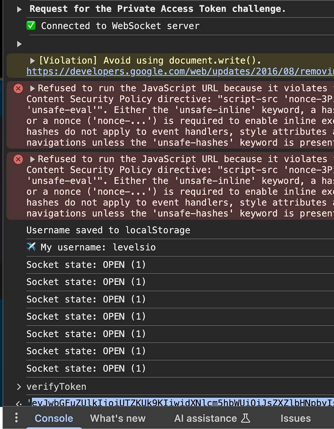Expand the Private Access Token request message
This screenshot has height=429, width=334.
coord(19,9)
